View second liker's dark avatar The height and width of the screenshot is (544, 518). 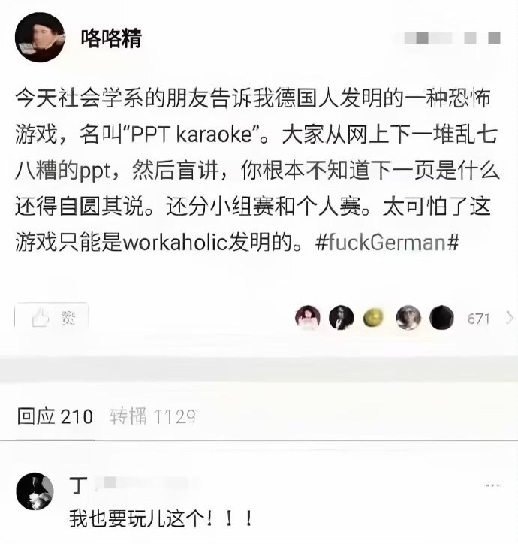point(341,317)
